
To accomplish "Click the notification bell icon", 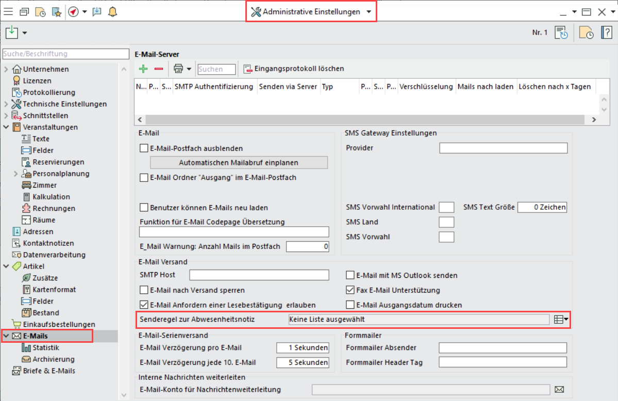I will click(112, 12).
